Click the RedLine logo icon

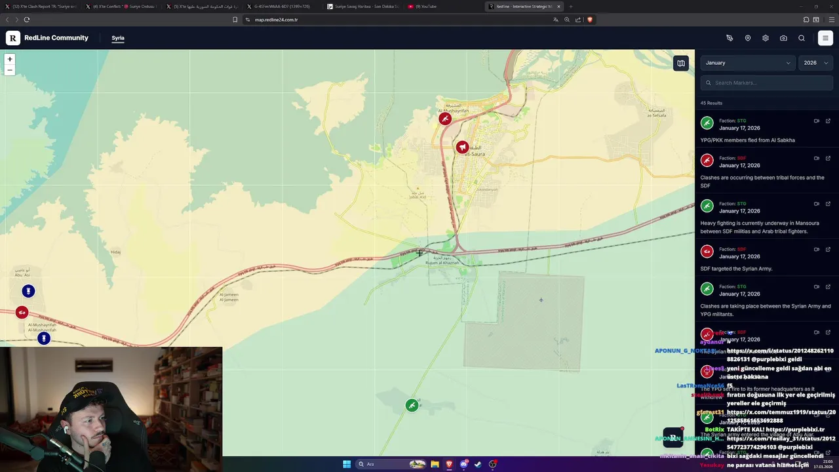click(x=13, y=38)
